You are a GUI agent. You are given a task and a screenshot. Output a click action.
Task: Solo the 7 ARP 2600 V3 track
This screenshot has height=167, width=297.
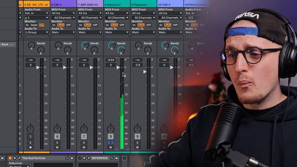[x=84, y=142]
